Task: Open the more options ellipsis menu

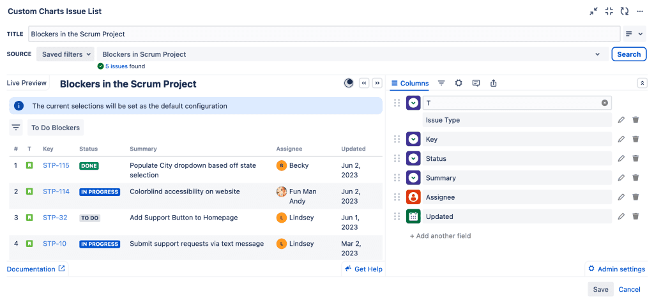Action: pyautogui.click(x=640, y=11)
